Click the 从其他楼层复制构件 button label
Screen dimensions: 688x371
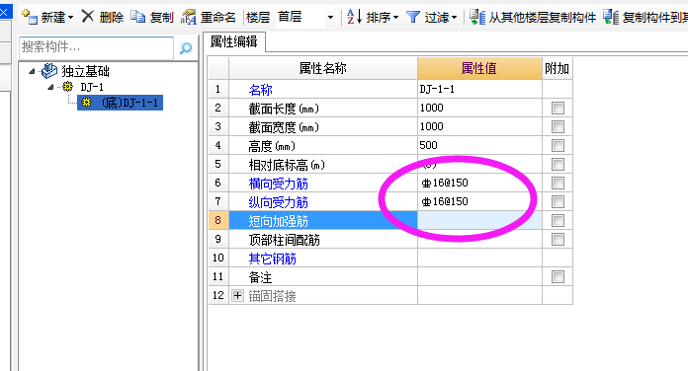(x=543, y=18)
